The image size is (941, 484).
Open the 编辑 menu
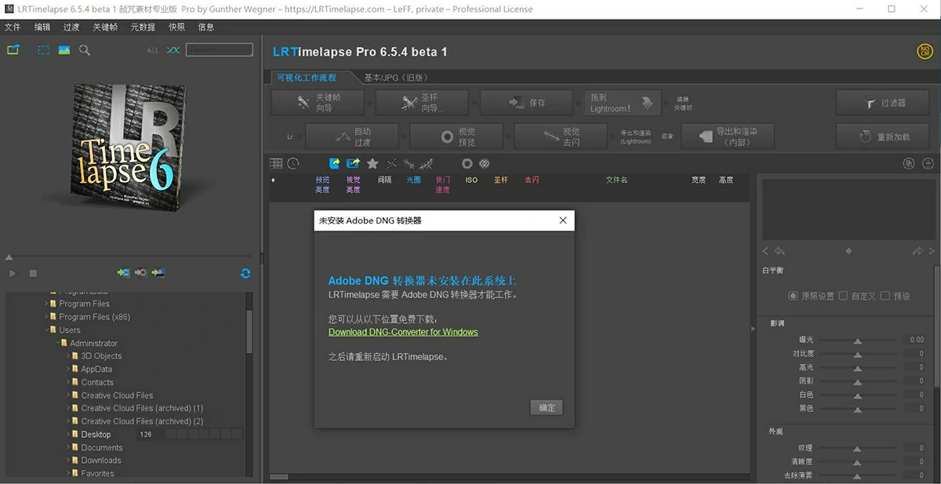coord(42,27)
